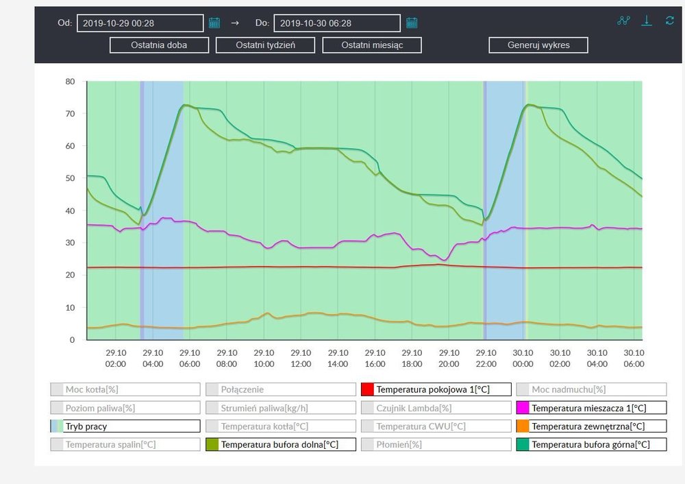Click the orange 'Temperatura zewnętrzna' color swatch
The image size is (685, 484).
point(523,426)
